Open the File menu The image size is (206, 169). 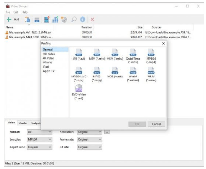[x=8, y=12]
